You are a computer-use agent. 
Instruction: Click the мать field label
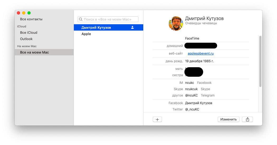click(179, 69)
